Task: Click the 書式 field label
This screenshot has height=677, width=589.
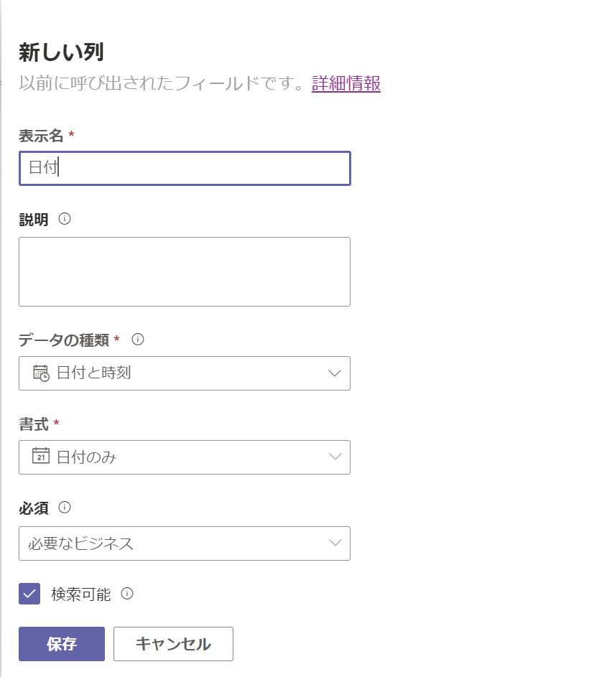Action: [x=34, y=424]
